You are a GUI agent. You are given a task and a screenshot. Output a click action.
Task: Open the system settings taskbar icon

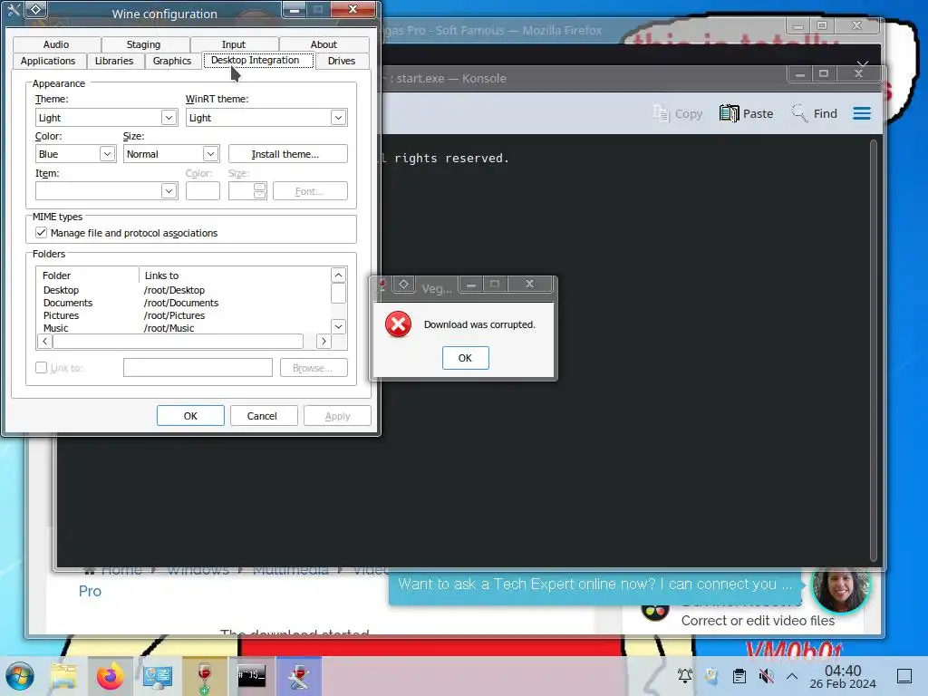[158, 676]
